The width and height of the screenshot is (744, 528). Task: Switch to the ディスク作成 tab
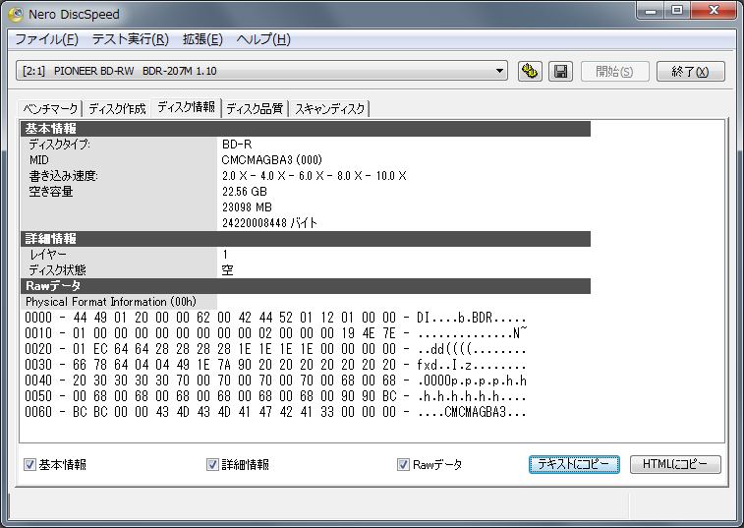coord(117,109)
